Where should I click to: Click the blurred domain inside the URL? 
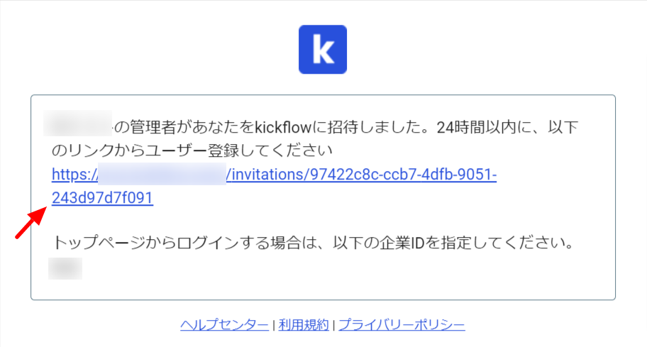(x=162, y=174)
